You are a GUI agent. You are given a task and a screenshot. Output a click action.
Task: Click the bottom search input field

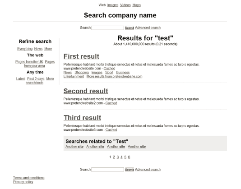107,170
